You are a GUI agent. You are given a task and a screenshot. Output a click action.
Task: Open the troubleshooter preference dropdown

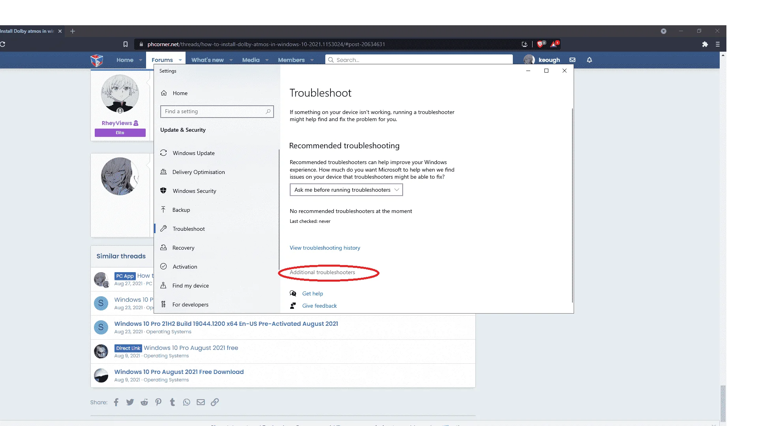point(346,190)
